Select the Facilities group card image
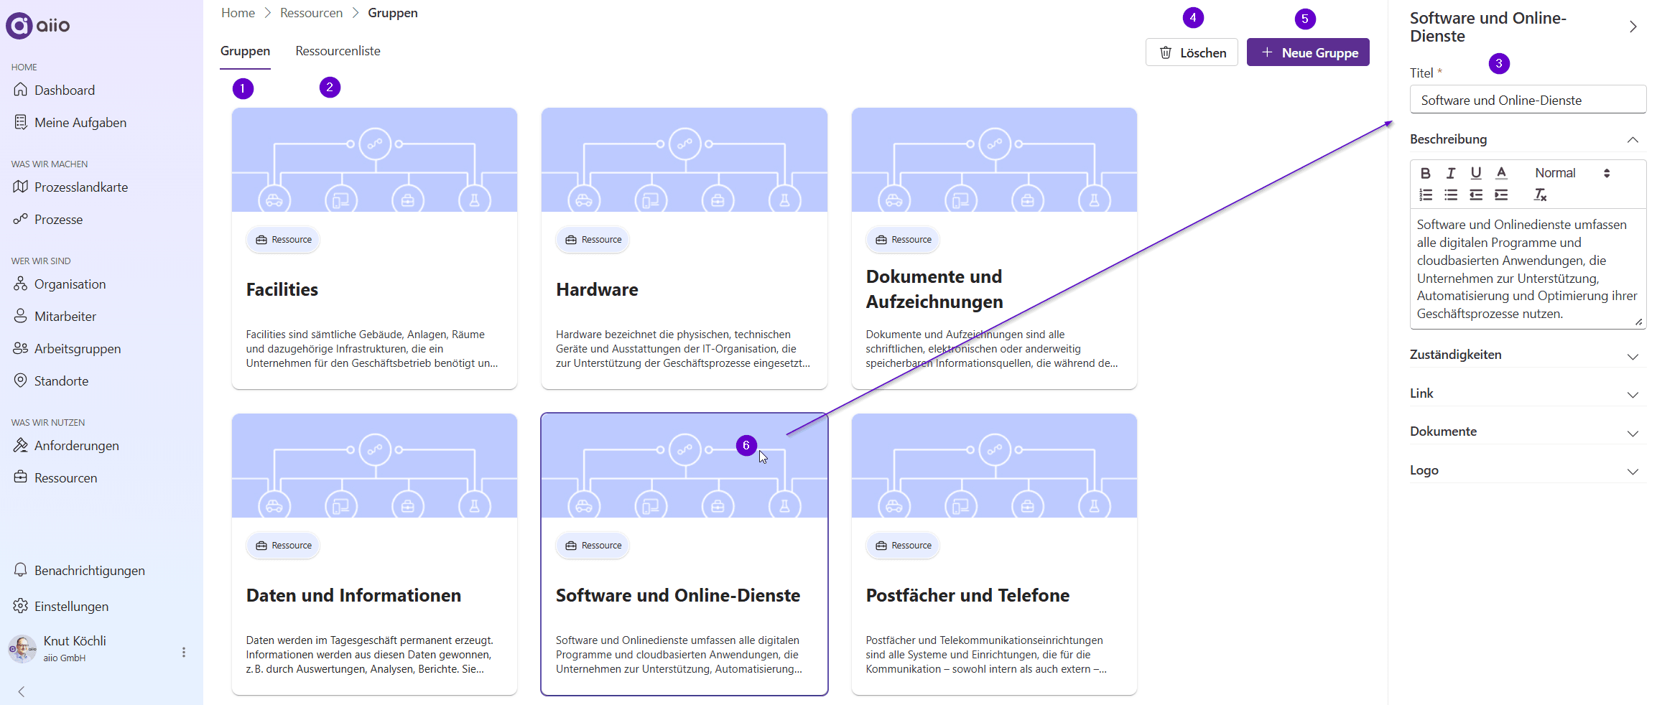The image size is (1657, 705). 374,159
